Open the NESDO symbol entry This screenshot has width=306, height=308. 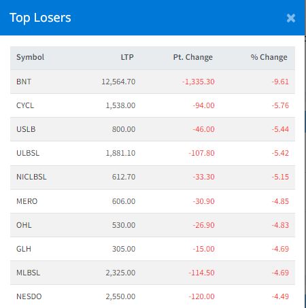click(29, 296)
